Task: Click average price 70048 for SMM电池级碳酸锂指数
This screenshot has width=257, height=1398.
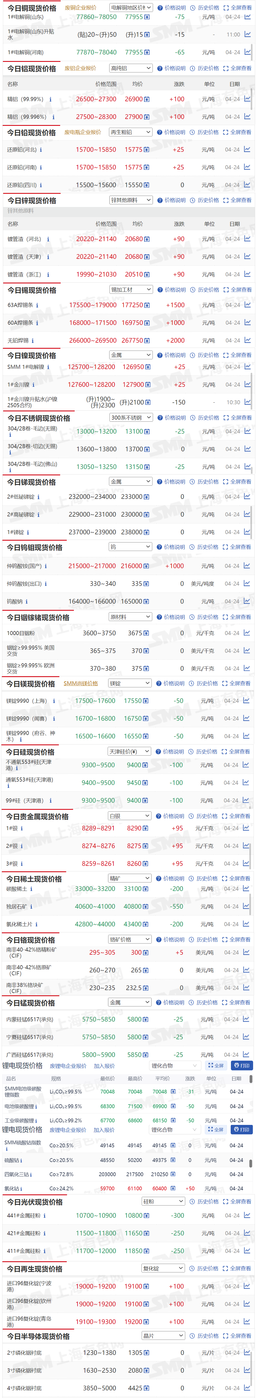Action: (160, 1091)
